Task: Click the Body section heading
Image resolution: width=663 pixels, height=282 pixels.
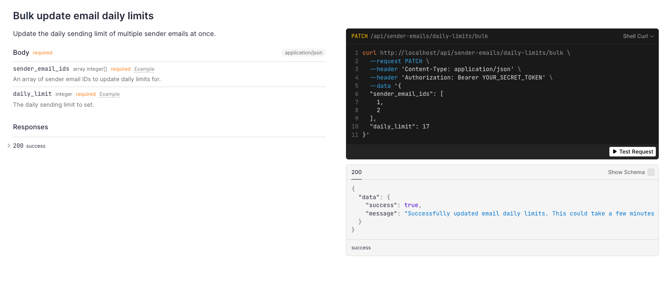Action: [x=21, y=53]
